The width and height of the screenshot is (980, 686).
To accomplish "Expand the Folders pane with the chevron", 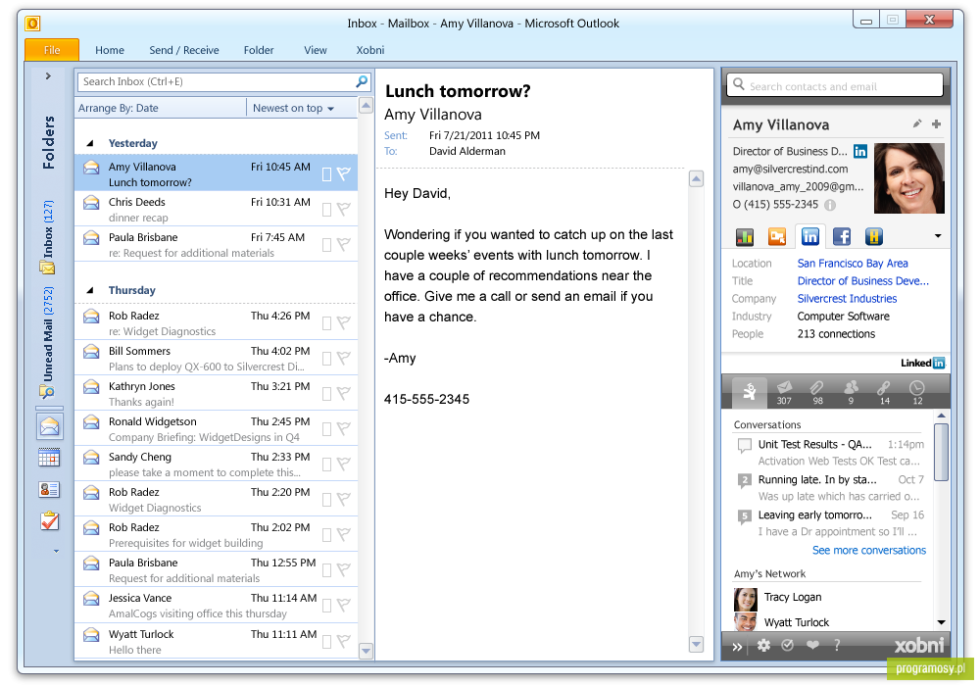I will click(48, 76).
